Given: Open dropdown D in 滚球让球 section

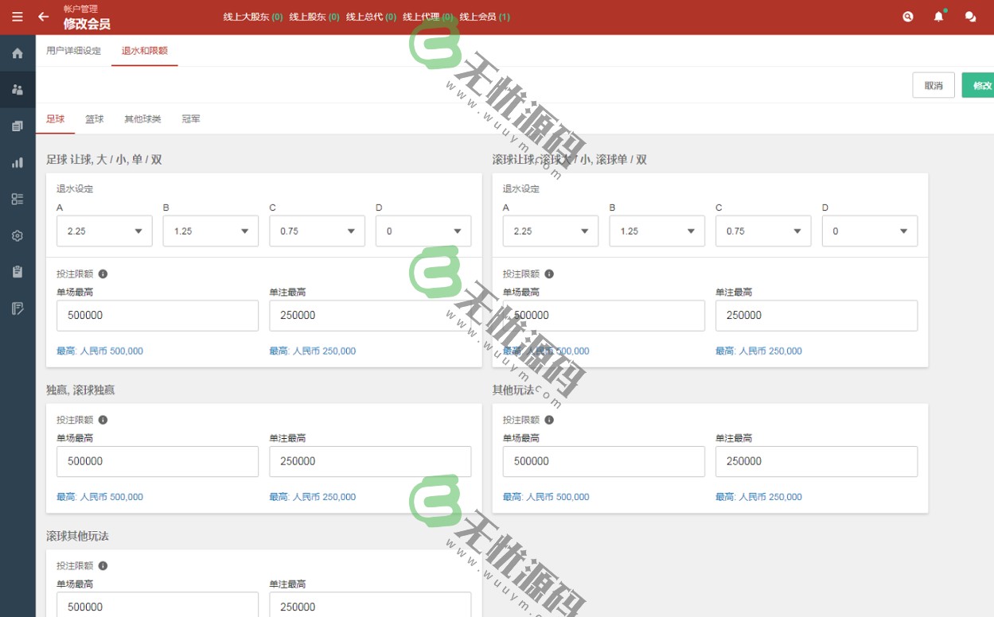Looking at the screenshot, I should coord(869,231).
